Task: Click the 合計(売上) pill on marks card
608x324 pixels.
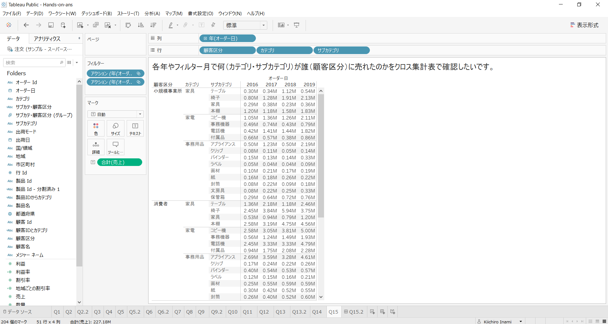Action: point(120,162)
